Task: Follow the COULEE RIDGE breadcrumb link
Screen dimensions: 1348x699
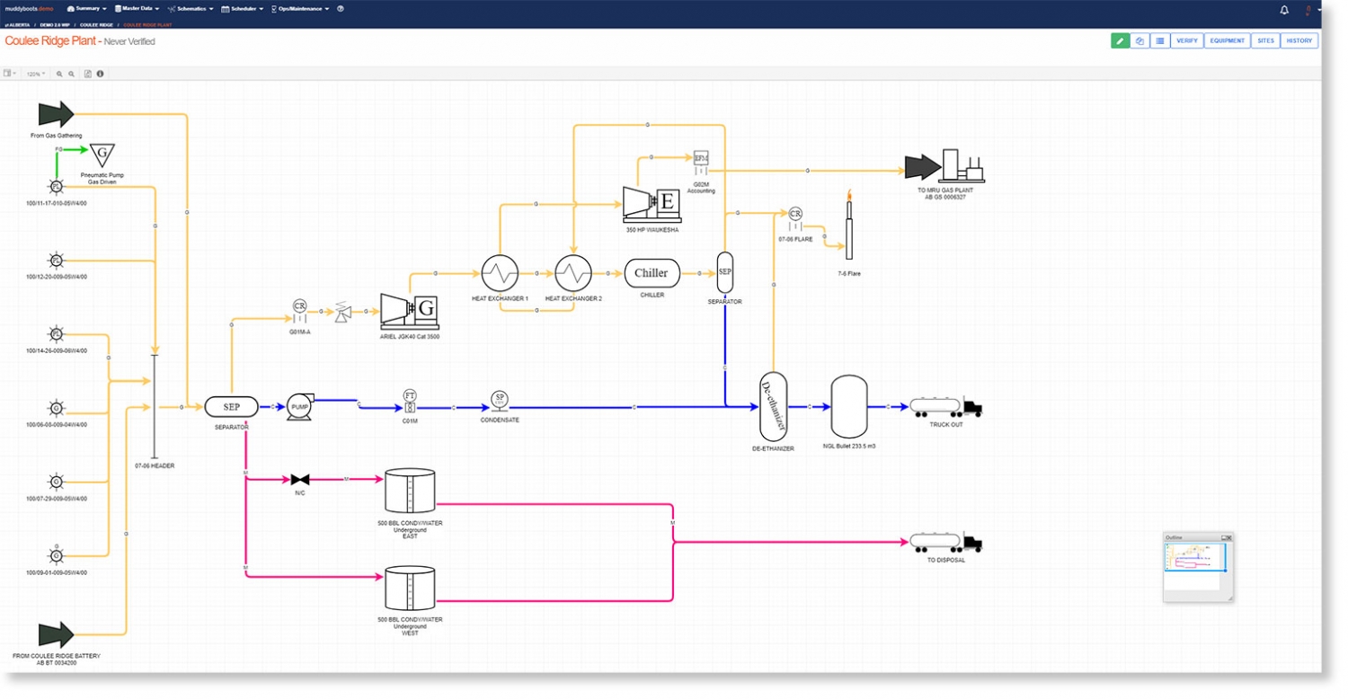Action: 95,24
